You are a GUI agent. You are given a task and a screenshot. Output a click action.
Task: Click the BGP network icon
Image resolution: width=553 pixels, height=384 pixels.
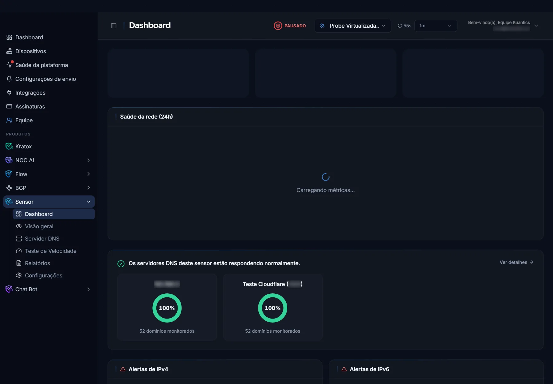tap(9, 188)
